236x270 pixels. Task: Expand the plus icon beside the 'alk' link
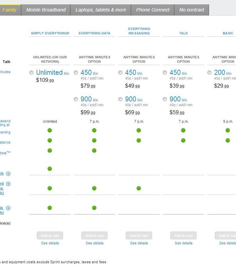8,174
